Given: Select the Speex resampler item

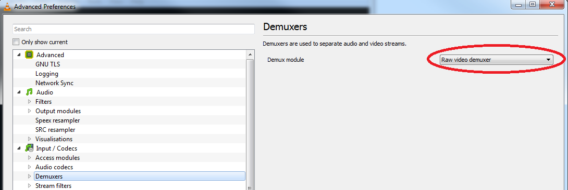Looking at the screenshot, I should coord(58,120).
